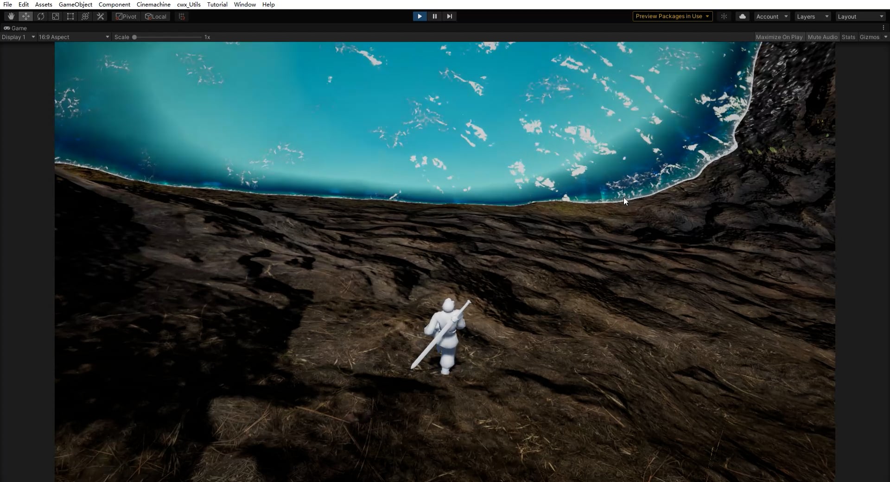This screenshot has height=482, width=890.
Task: Select the Rect tool
Action: 70,16
